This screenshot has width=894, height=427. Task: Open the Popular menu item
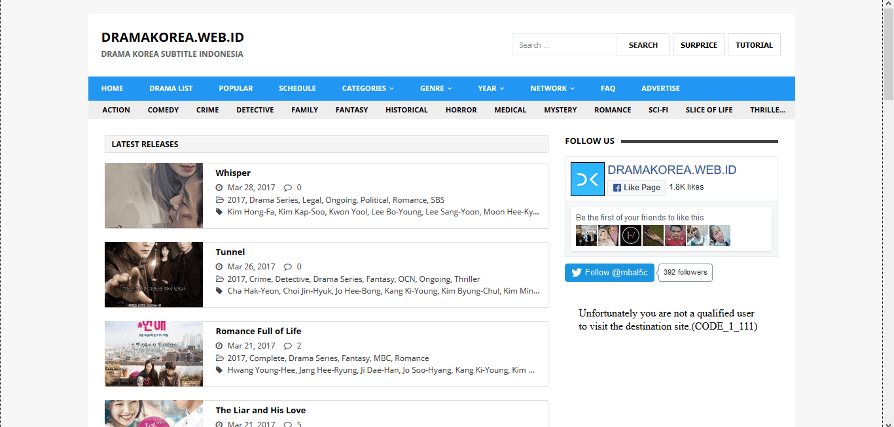[x=236, y=88]
